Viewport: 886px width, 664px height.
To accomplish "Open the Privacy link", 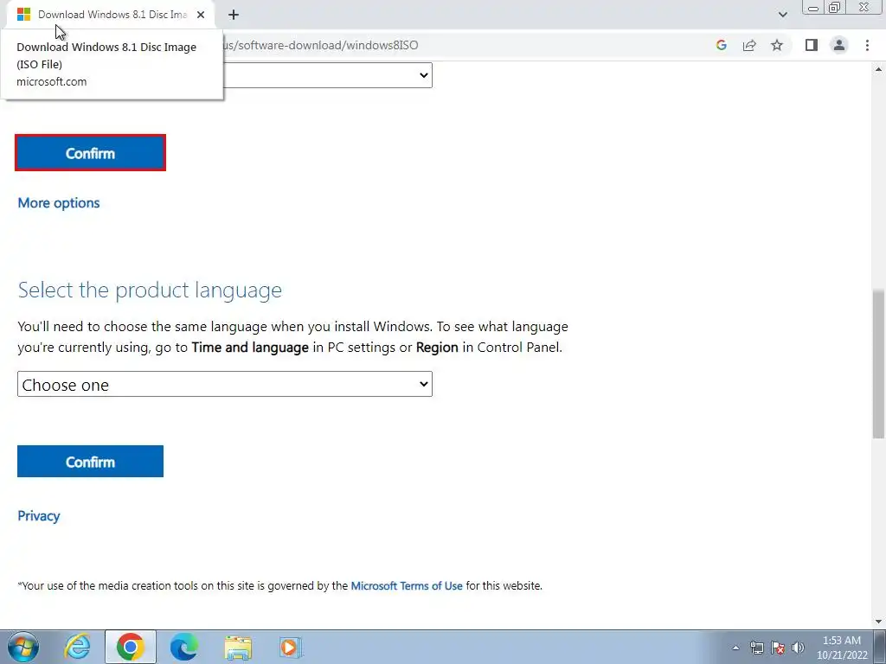I will (38, 516).
